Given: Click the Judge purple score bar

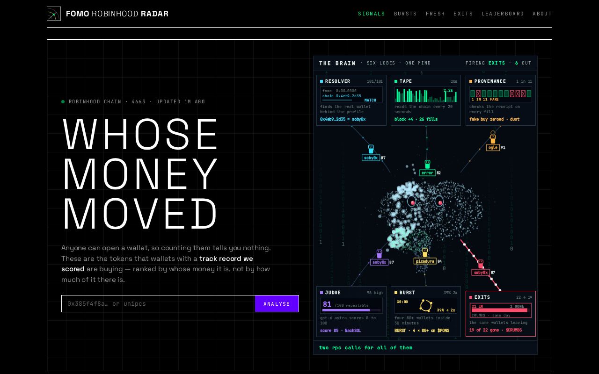Looking at the screenshot, I should click(x=346, y=310).
